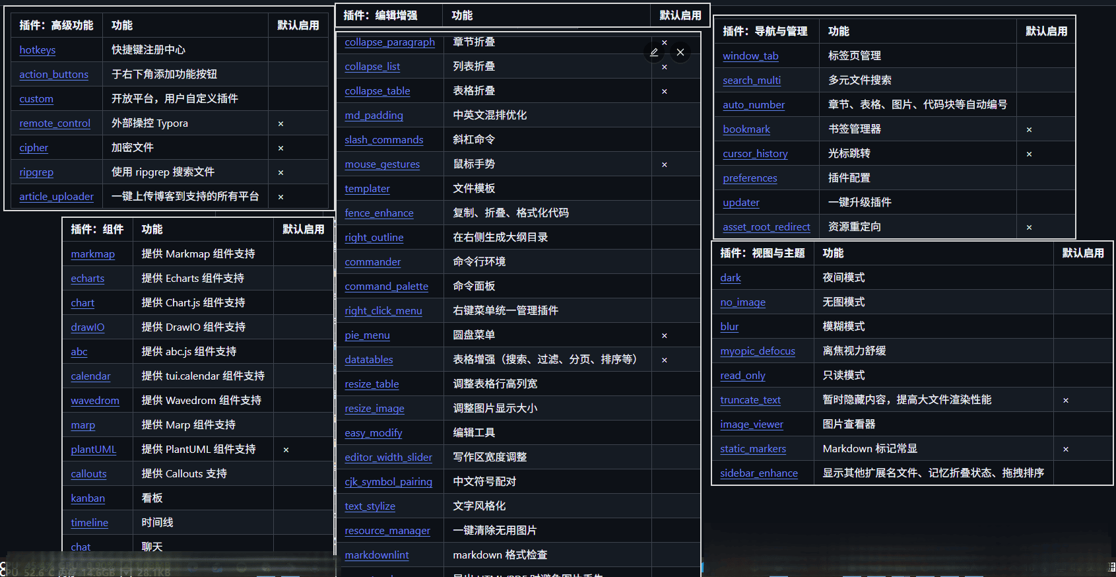Image resolution: width=1116 pixels, height=577 pixels.
Task: Open the abc component link
Action: [79, 352]
